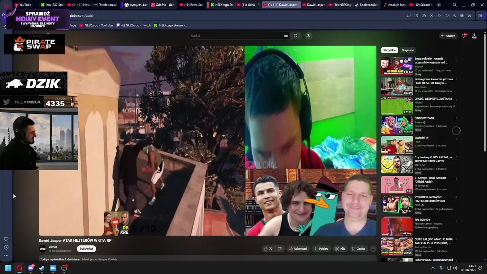The height and width of the screenshot is (274, 487).
Task: Open the YouTube account avatar menu
Action: 474,36
